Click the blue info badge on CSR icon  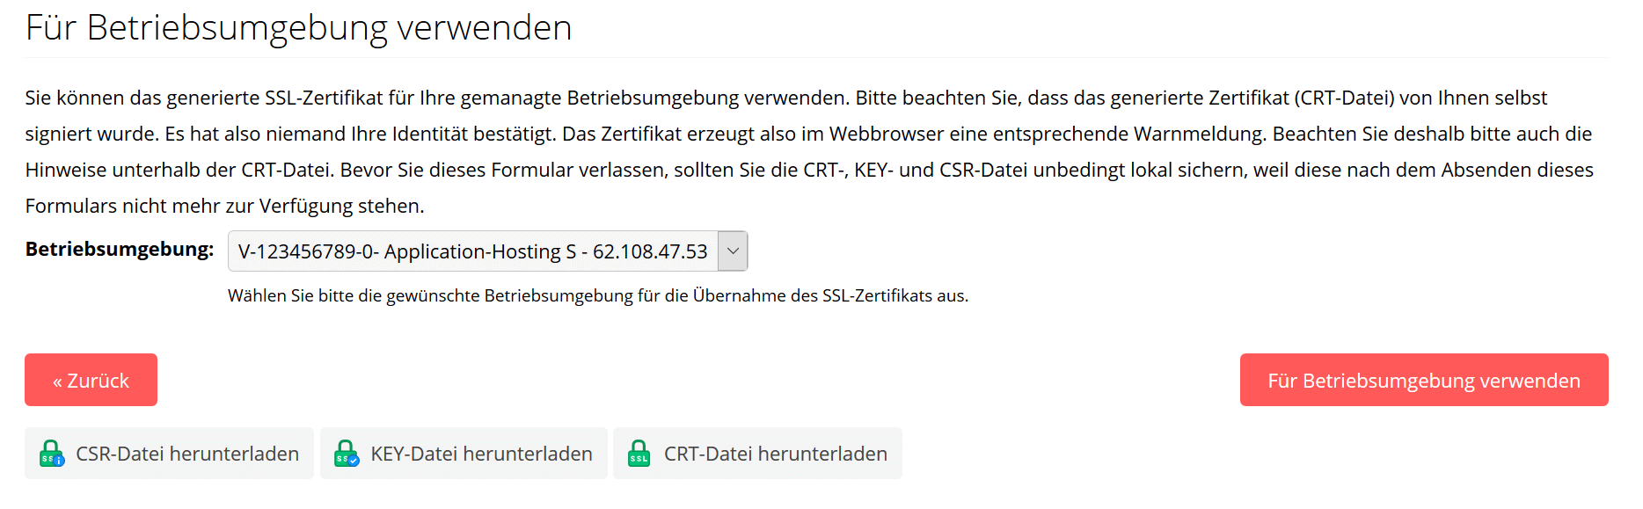59,461
